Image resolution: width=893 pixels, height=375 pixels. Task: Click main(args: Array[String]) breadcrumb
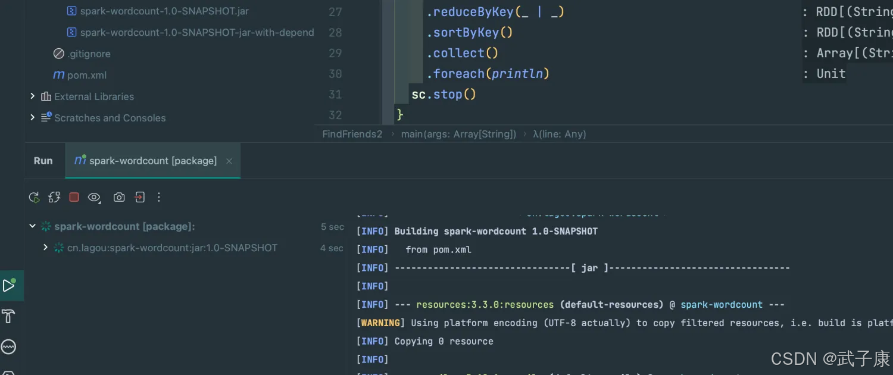(x=458, y=134)
